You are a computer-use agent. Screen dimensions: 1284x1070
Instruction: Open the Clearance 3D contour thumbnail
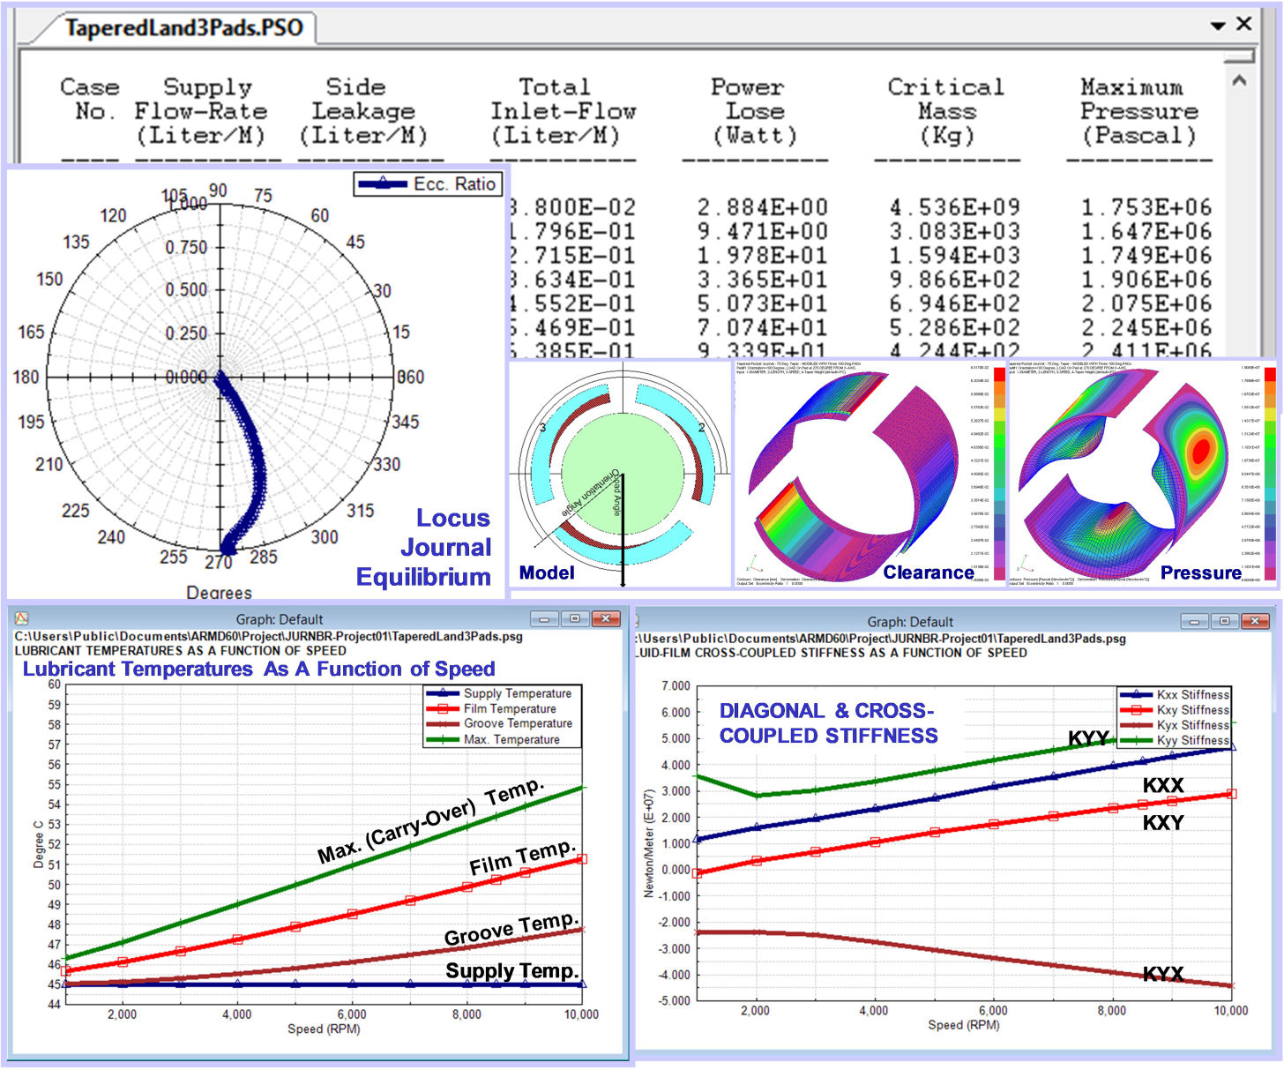(x=870, y=474)
